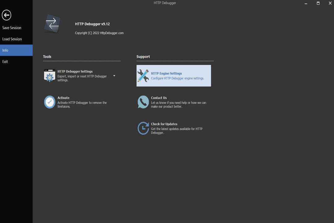This screenshot has width=334, height=223.
Task: Click the Check for Updates refresh icon
Action: click(143, 128)
